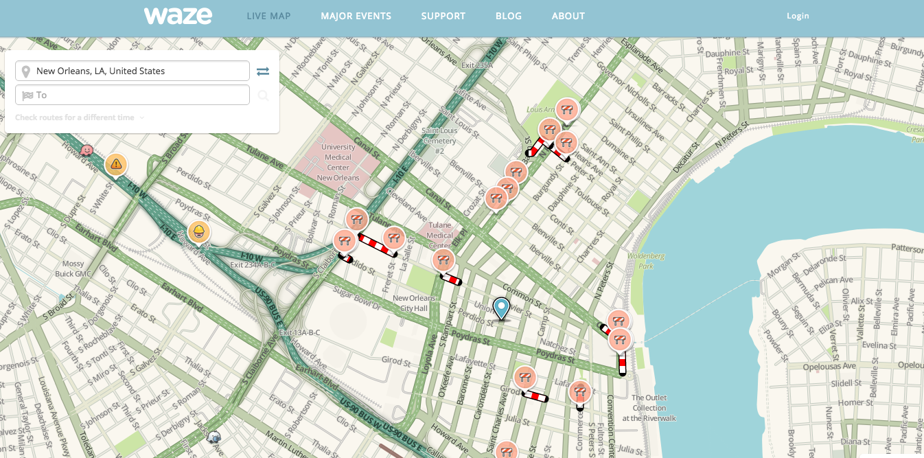Open road closure marker near New Orleans City Hall

[x=443, y=260]
